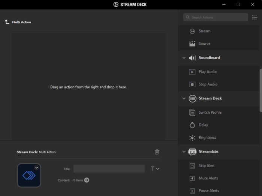The height and width of the screenshot is (196, 262).
Task: Click the 'Stream Deck: Multi Action' heading
Action: coord(36,152)
